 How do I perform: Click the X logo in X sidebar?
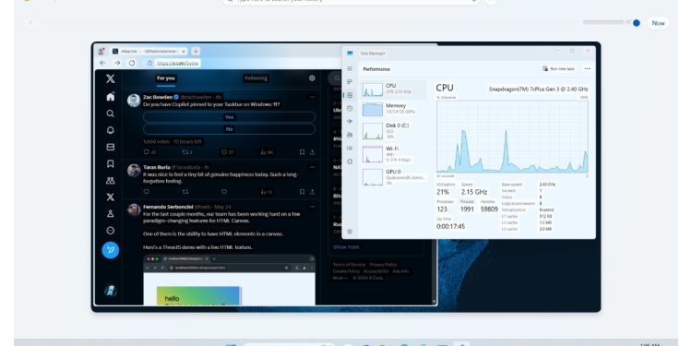[x=111, y=79]
